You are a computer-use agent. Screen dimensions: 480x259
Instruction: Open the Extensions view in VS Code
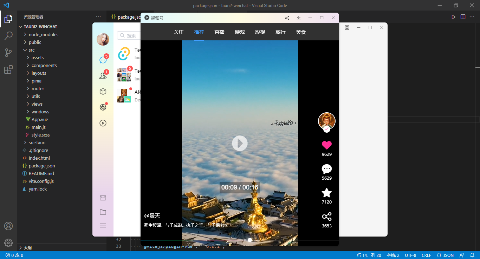pos(8,69)
